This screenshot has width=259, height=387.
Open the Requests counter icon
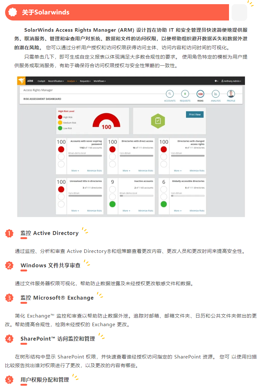pos(185,94)
